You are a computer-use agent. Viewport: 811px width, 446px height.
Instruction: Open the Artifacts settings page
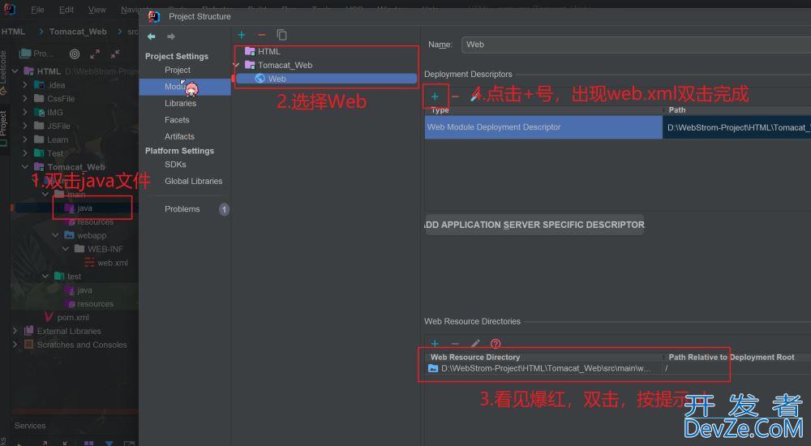click(179, 136)
